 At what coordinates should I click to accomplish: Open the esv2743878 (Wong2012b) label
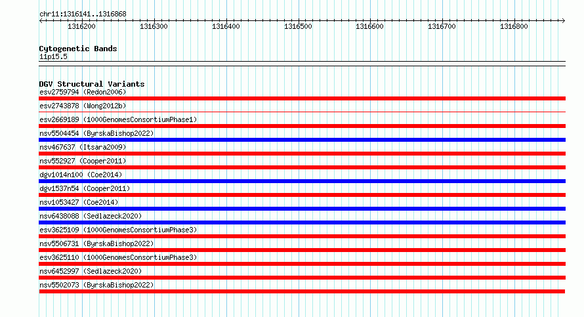click(x=83, y=106)
